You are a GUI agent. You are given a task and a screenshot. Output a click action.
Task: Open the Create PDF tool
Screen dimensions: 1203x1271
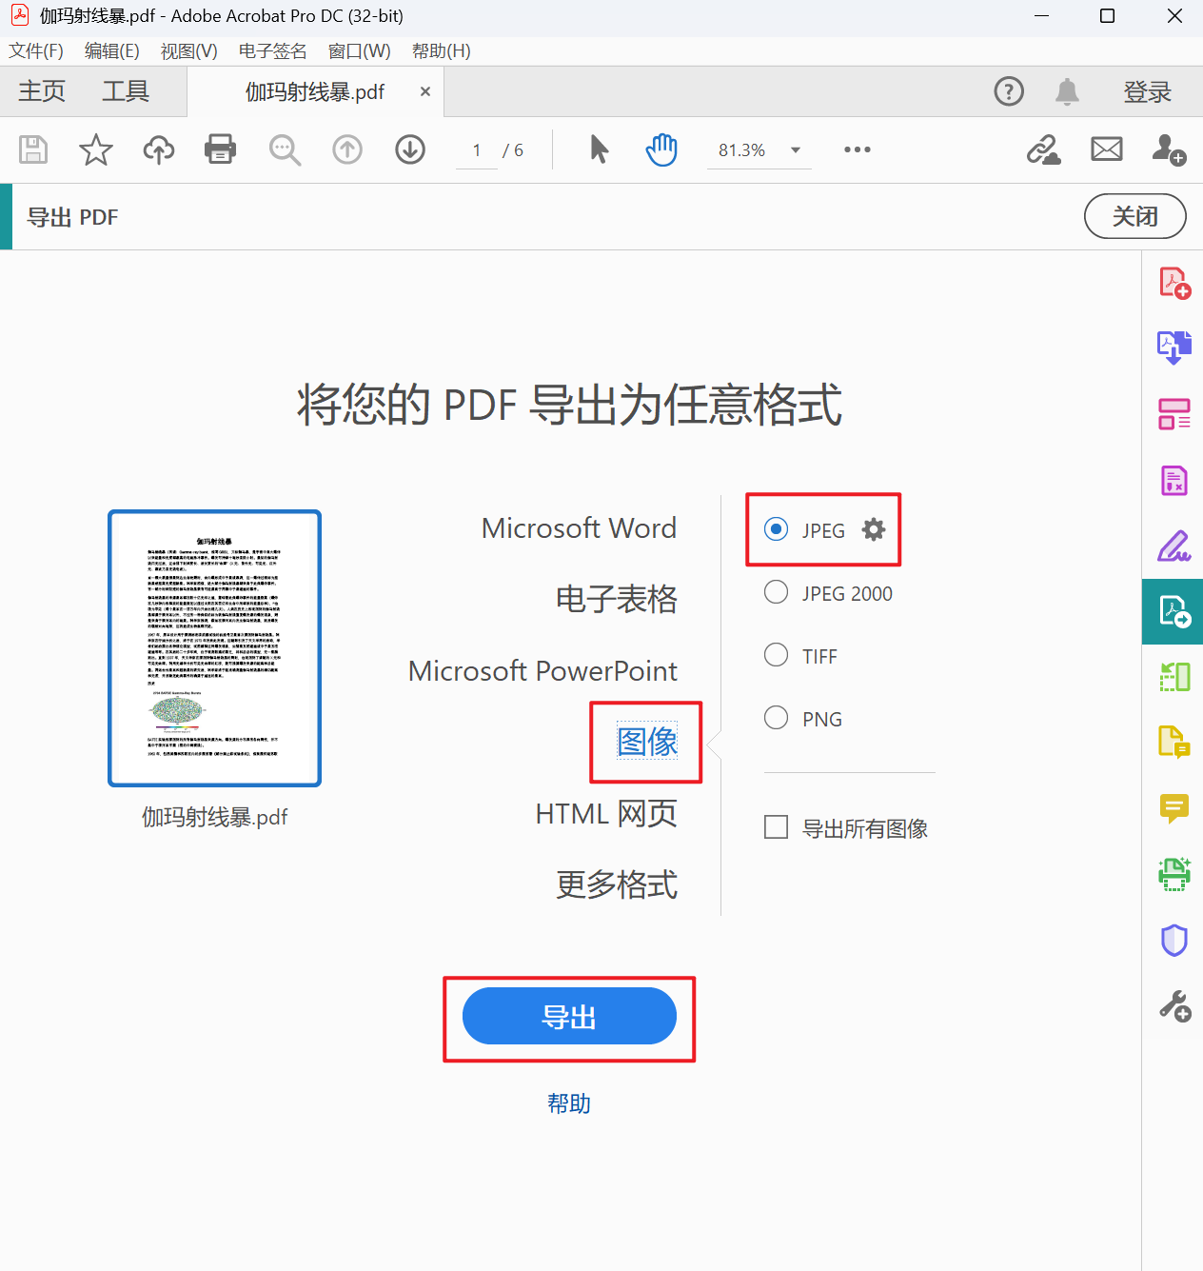1173,282
